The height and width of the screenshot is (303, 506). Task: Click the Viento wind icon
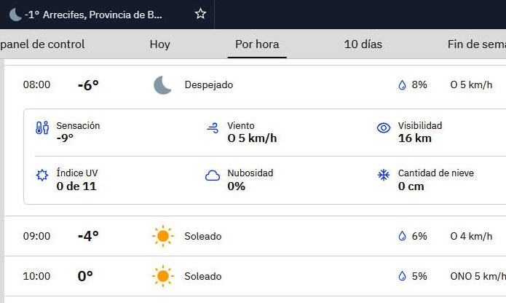pyautogui.click(x=213, y=128)
